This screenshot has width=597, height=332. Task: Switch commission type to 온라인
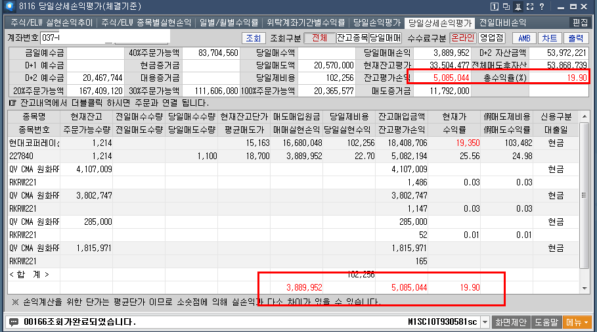tap(462, 37)
